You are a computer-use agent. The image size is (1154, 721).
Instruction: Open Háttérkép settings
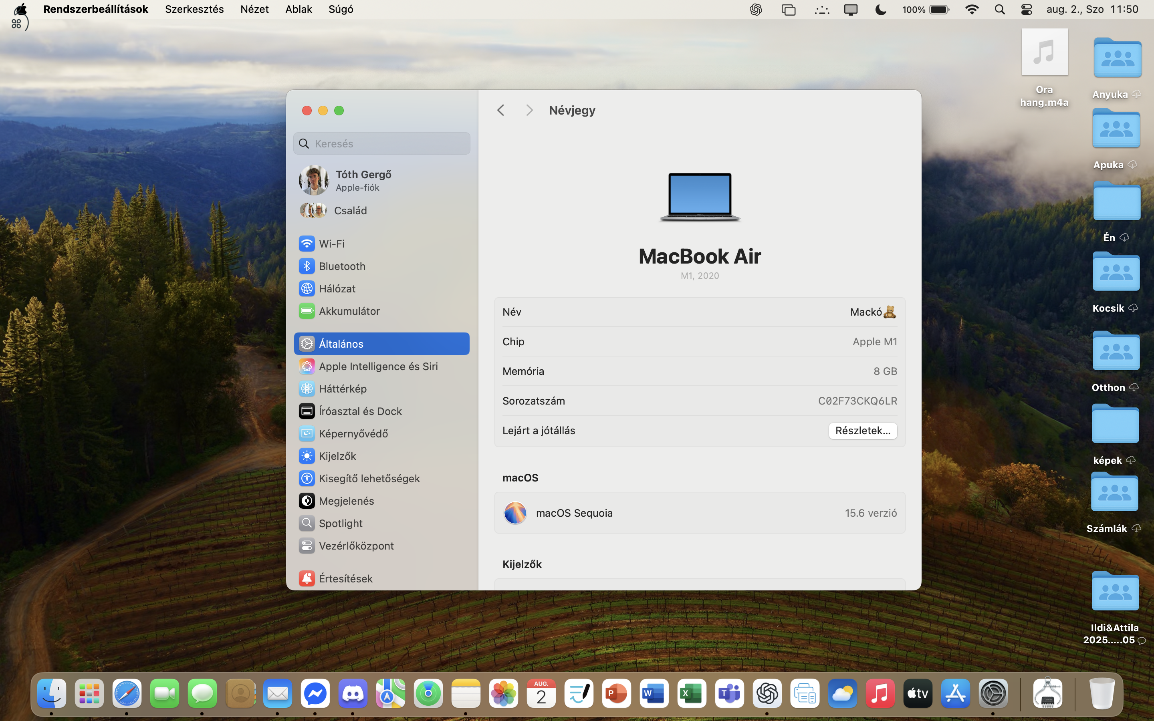pyautogui.click(x=381, y=389)
